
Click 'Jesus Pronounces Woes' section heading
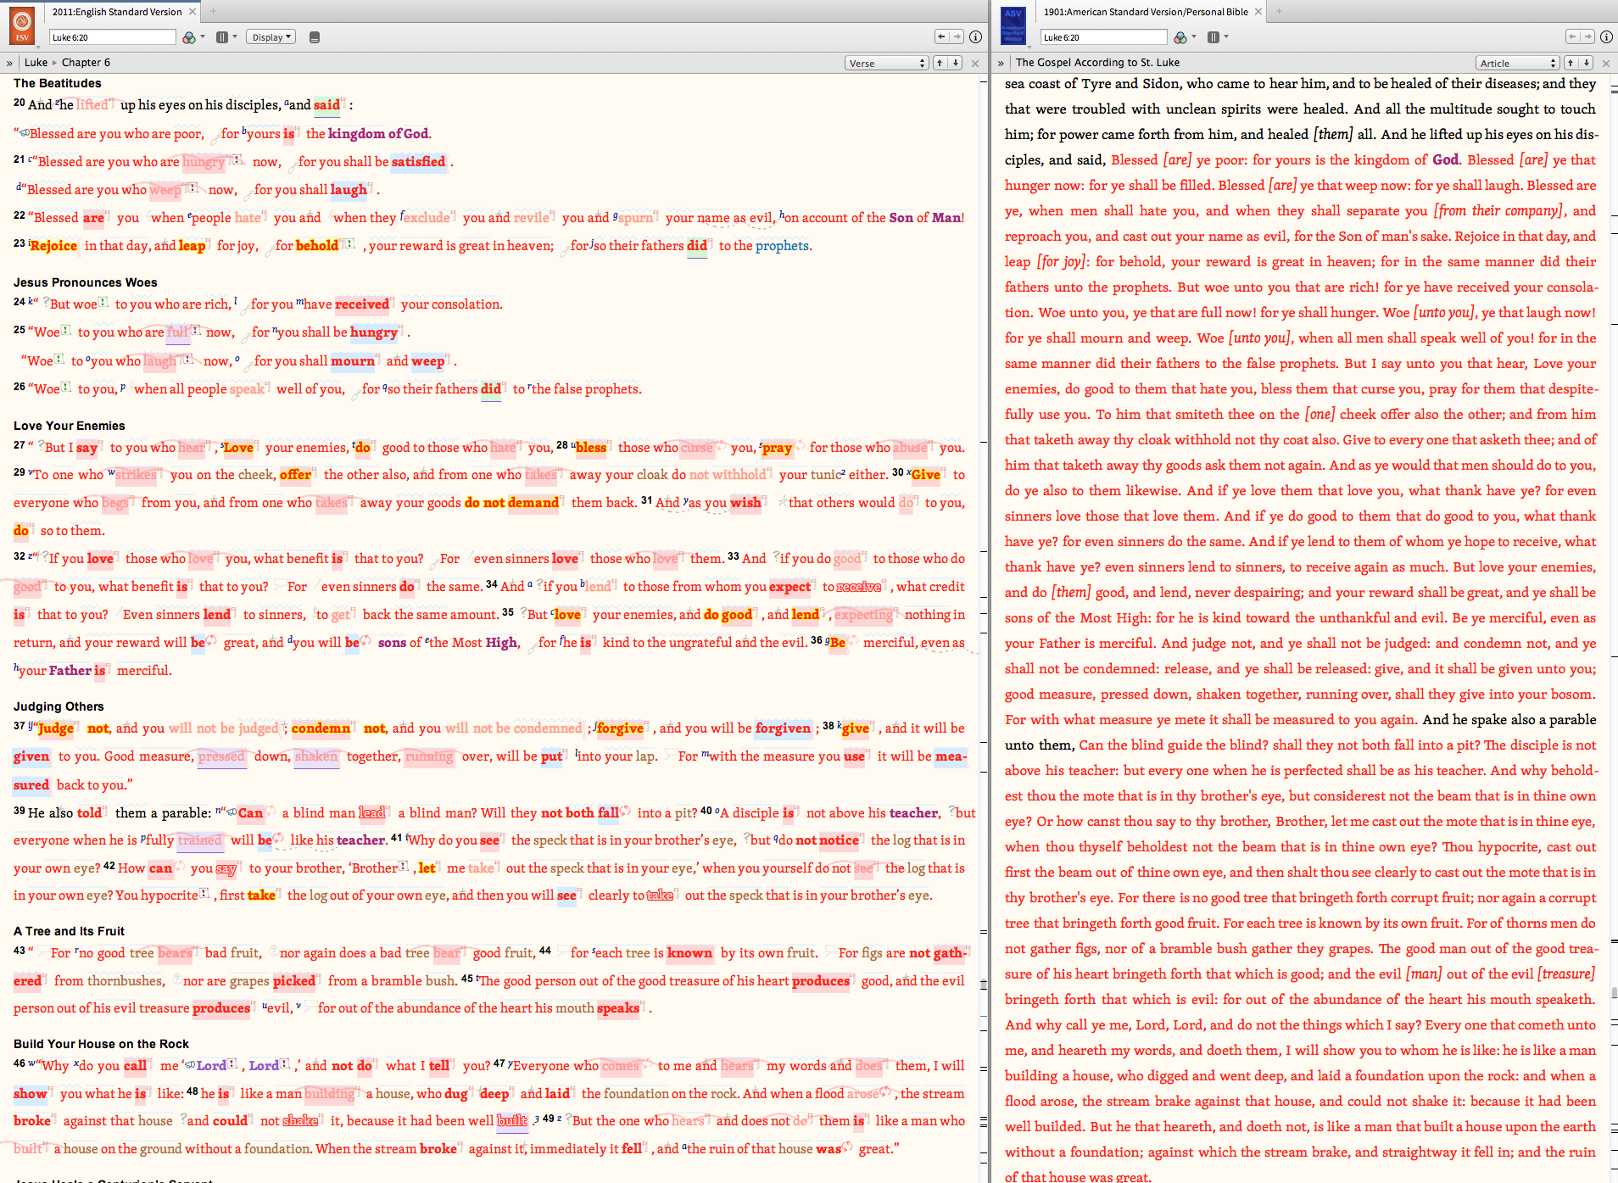click(x=85, y=282)
